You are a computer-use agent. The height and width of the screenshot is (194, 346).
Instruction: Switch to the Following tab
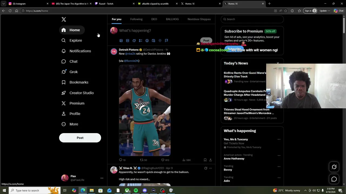coord(136,19)
